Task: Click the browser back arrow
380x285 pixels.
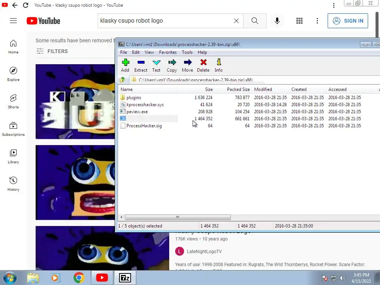Action: 15,5
